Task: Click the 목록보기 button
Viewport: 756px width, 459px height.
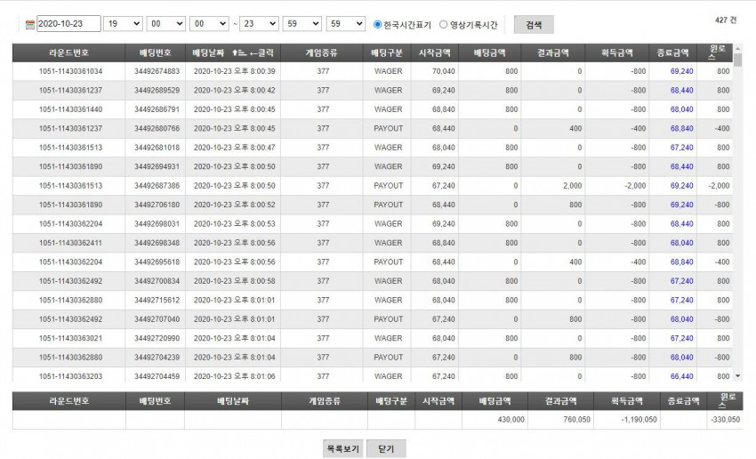Action: click(342, 449)
